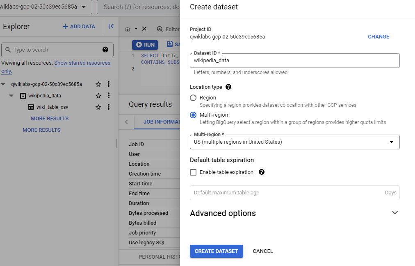Enable table expiration
415x266 pixels.
(193, 172)
